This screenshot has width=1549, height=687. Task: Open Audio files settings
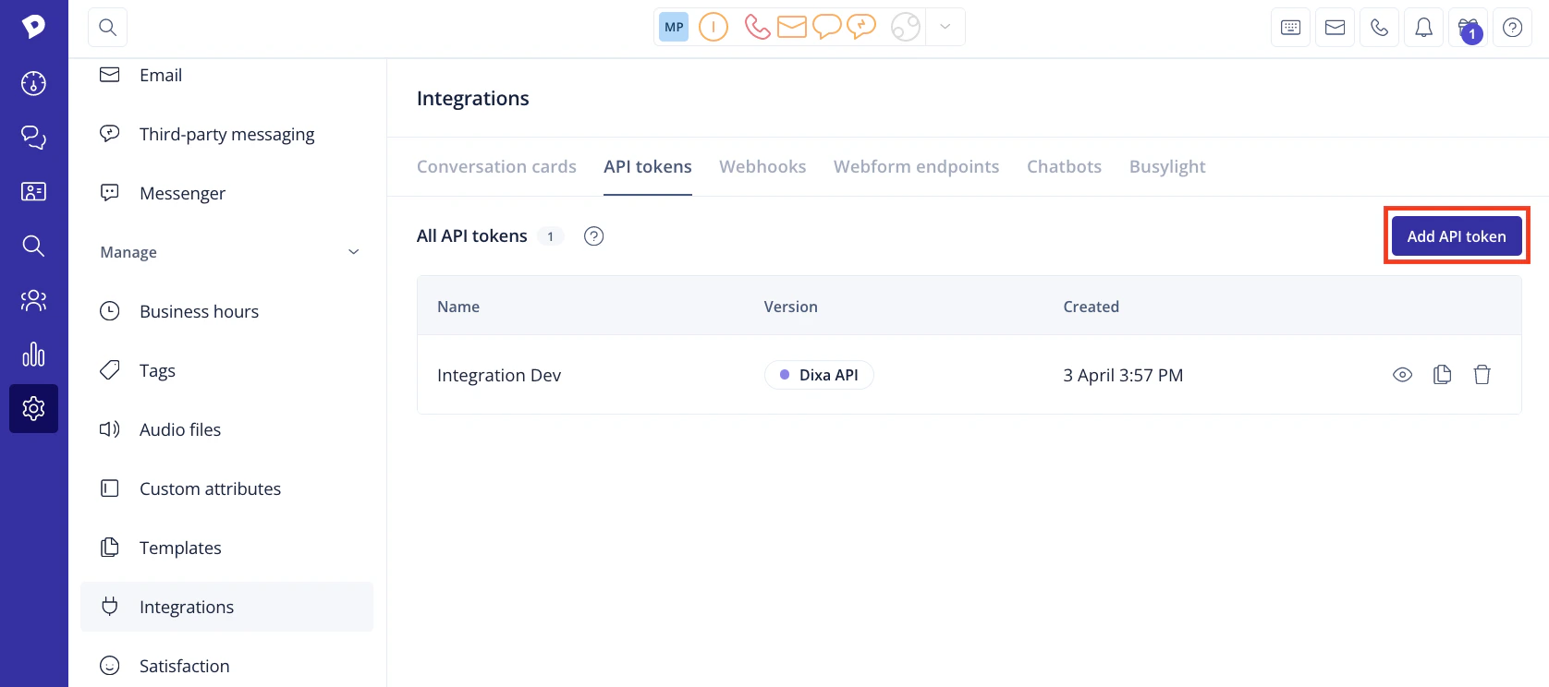coord(226,429)
